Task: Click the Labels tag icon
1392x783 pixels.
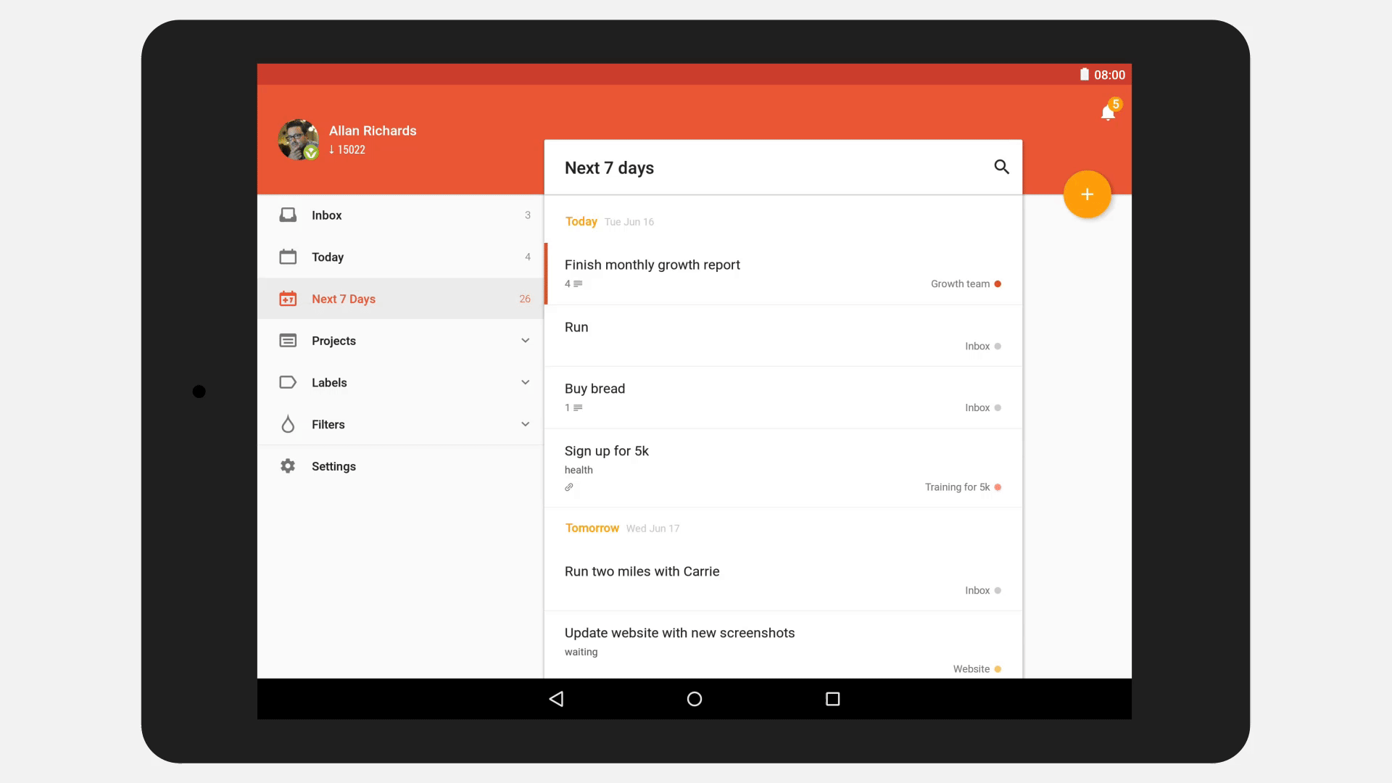Action: tap(287, 382)
